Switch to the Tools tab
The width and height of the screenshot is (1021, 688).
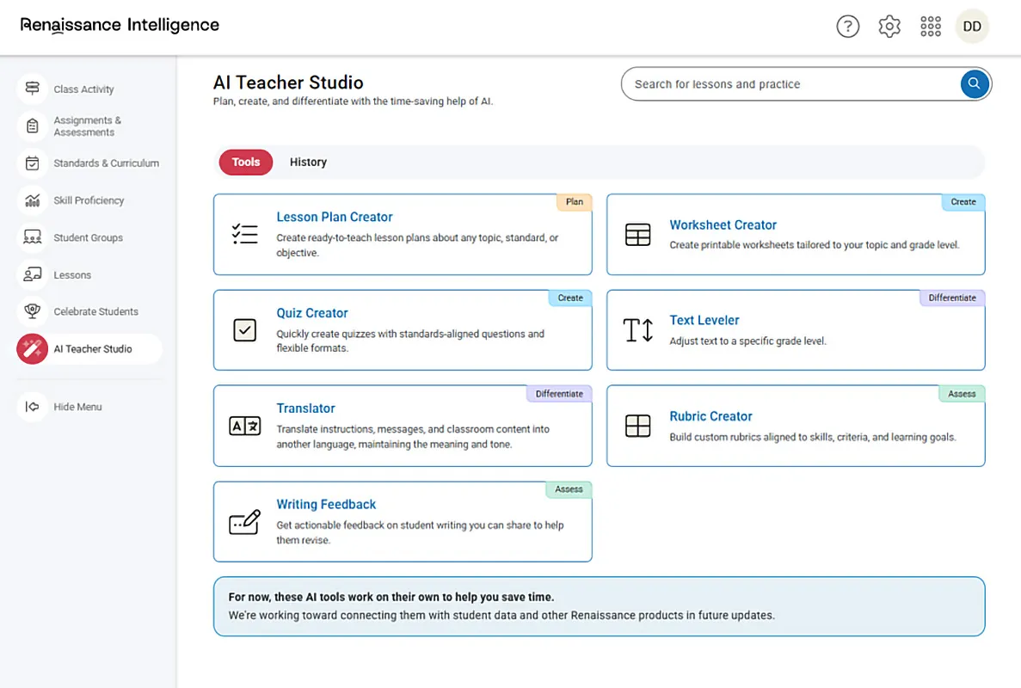pos(245,162)
